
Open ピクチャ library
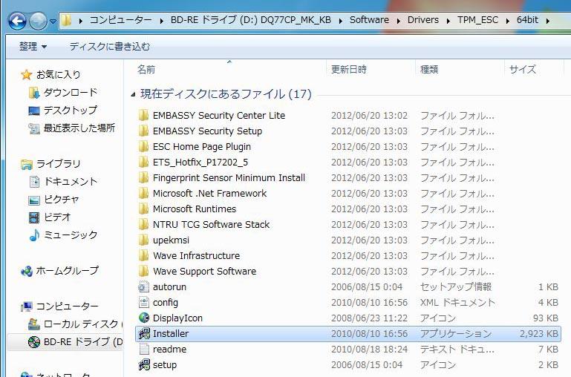(x=53, y=199)
